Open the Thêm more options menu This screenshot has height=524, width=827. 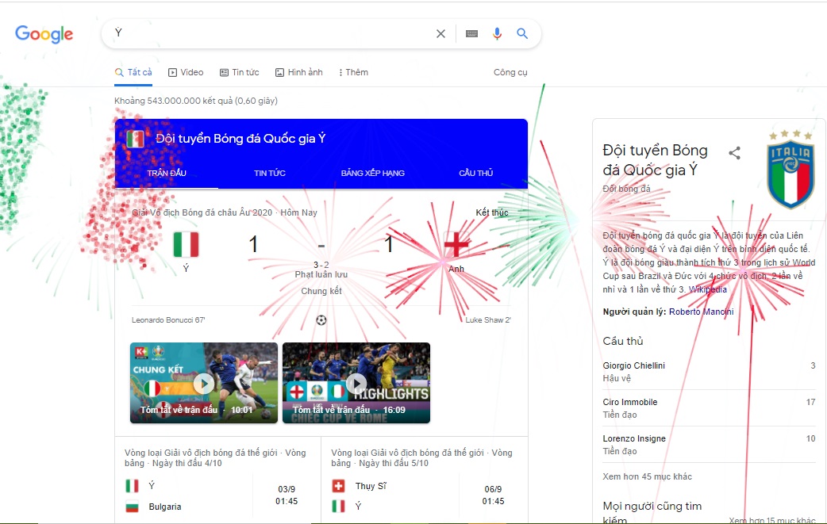coord(353,72)
